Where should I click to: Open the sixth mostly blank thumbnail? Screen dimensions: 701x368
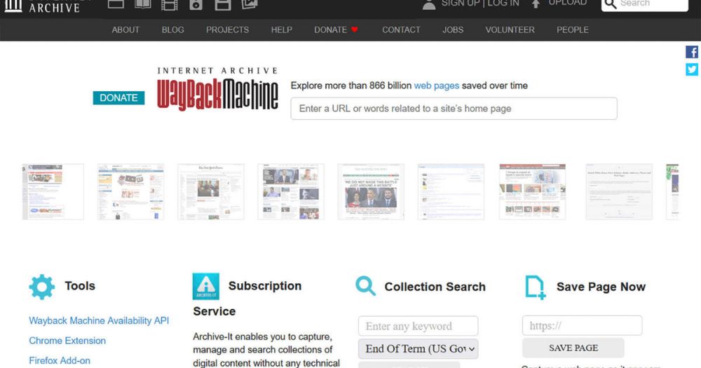coord(451,192)
